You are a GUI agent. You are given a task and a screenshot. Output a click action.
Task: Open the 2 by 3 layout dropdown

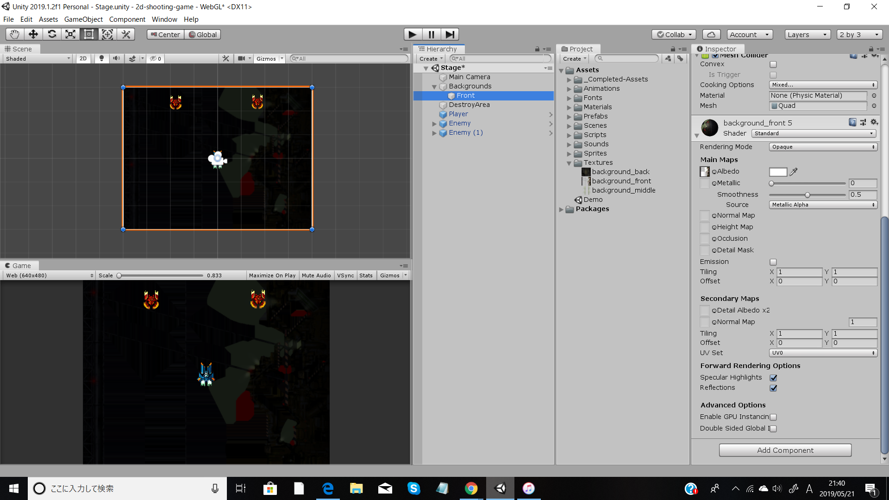[859, 35]
